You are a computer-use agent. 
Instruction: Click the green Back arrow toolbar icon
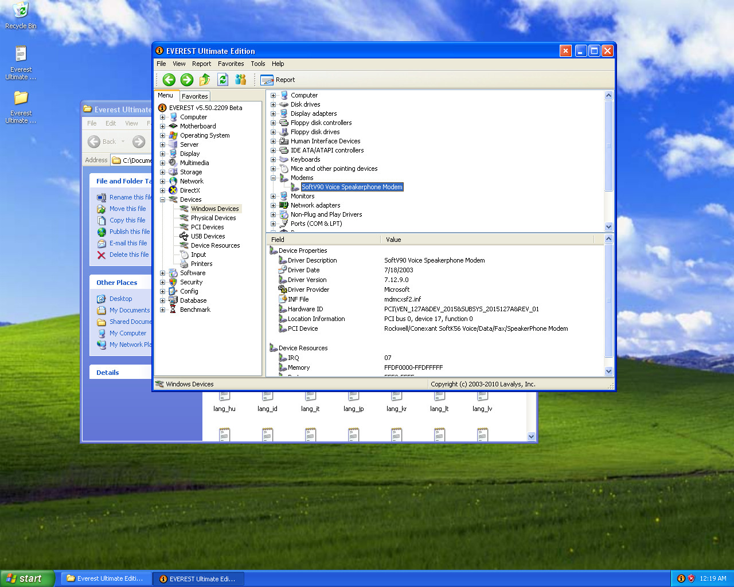[169, 80]
